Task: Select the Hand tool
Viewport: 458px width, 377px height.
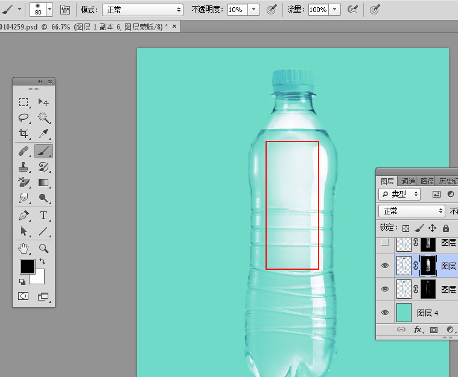Action: coord(24,248)
